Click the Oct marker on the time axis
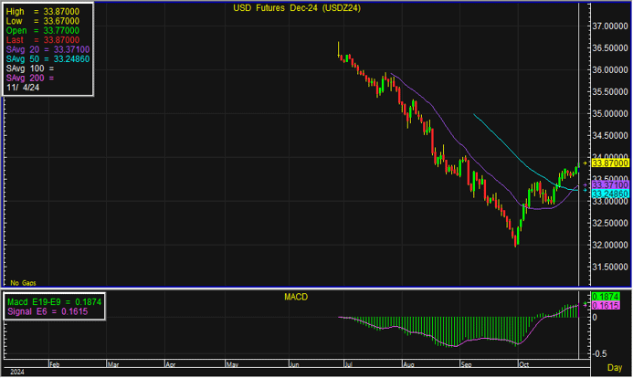 click(522, 362)
